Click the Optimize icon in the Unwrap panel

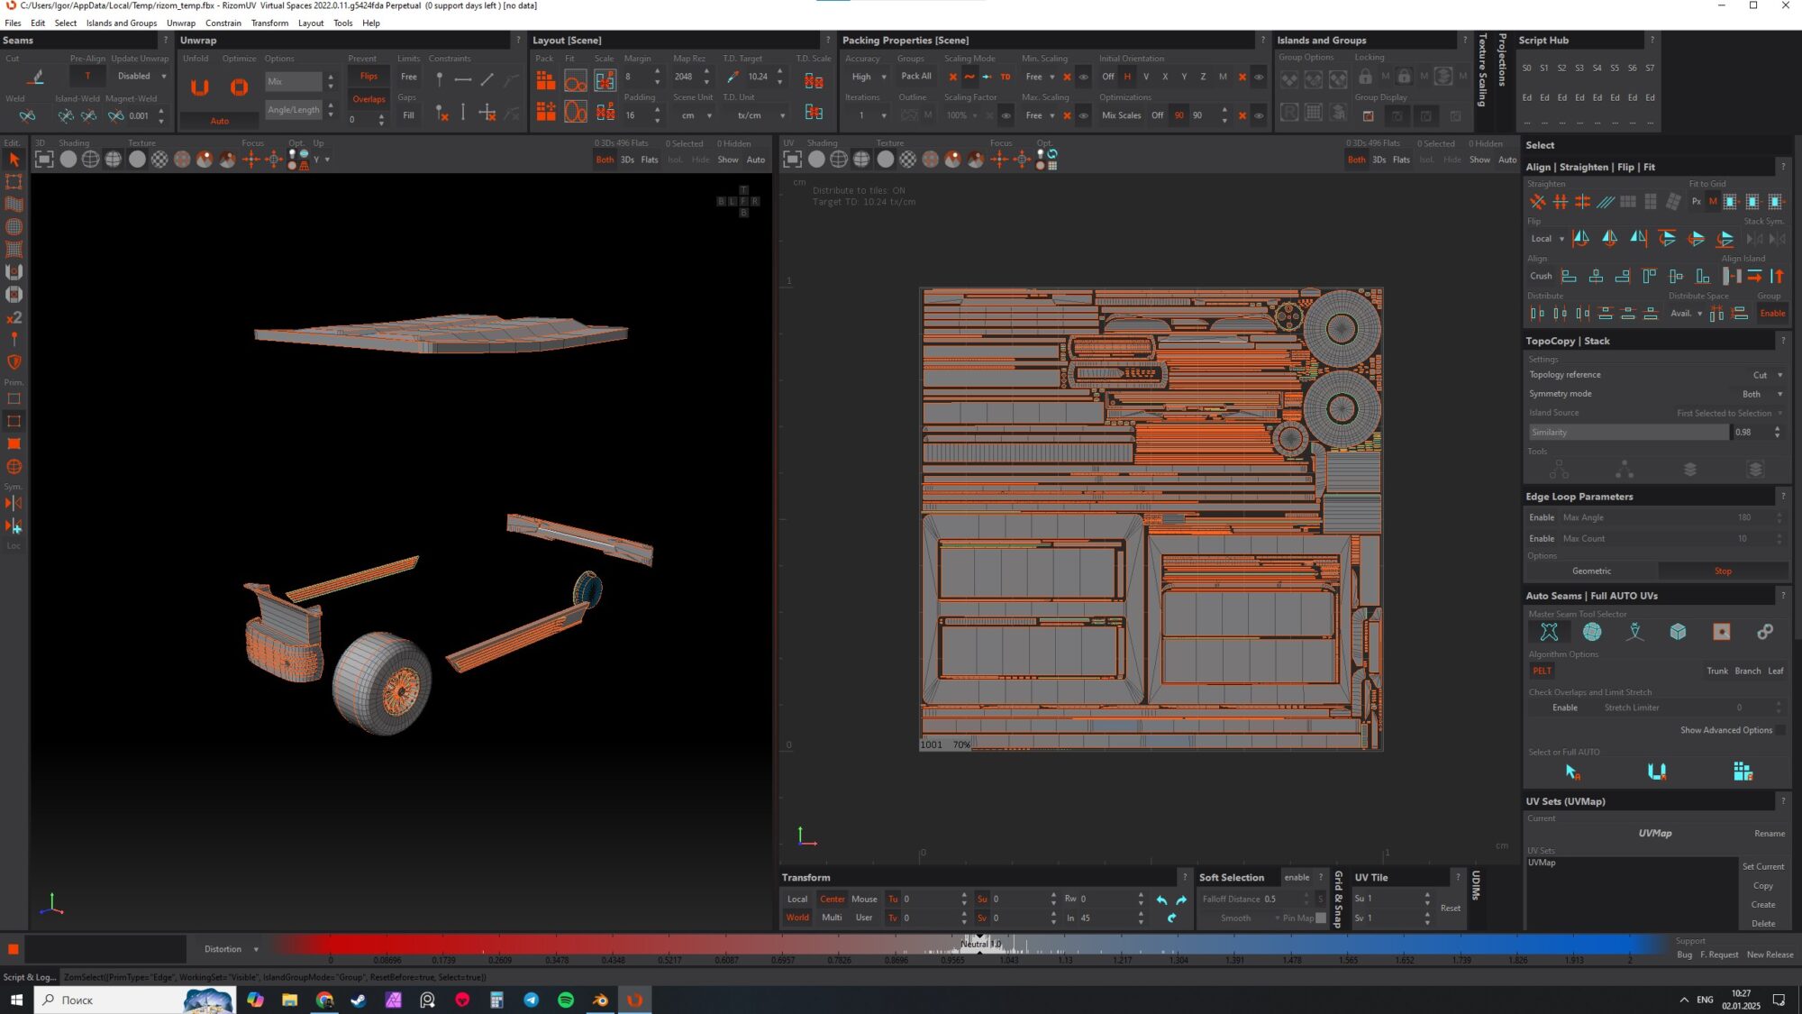coord(239,87)
